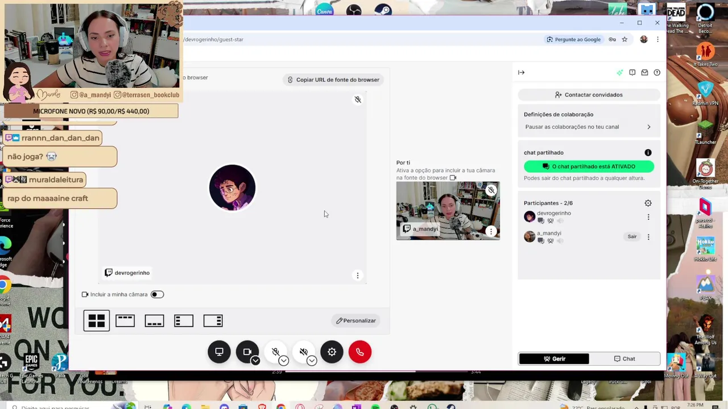
Task: Expand speaker options chevron
Action: click(312, 361)
